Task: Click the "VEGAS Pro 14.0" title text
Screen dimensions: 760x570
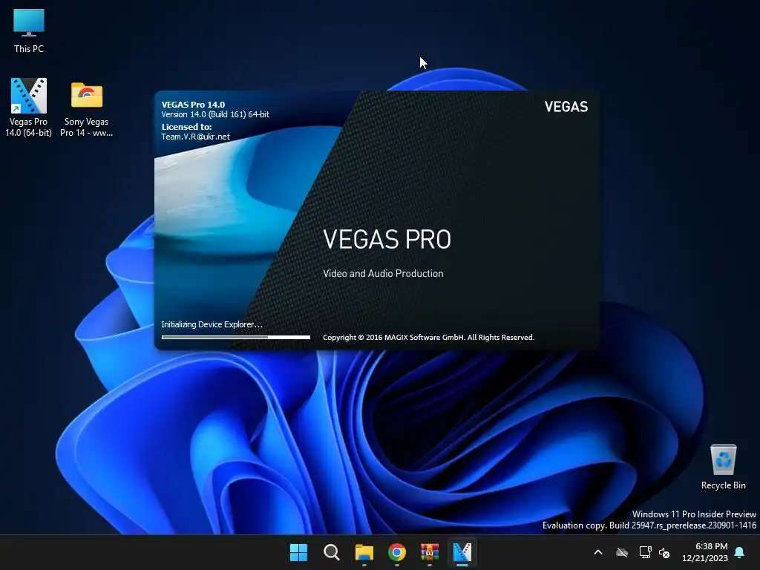Action: point(193,104)
